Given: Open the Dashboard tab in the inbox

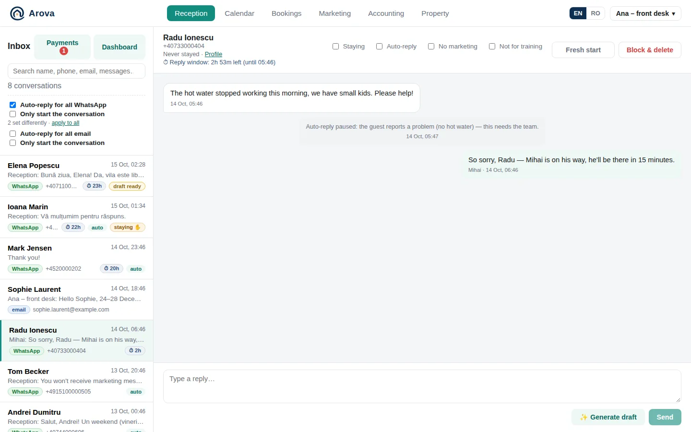Looking at the screenshot, I should pos(119,47).
